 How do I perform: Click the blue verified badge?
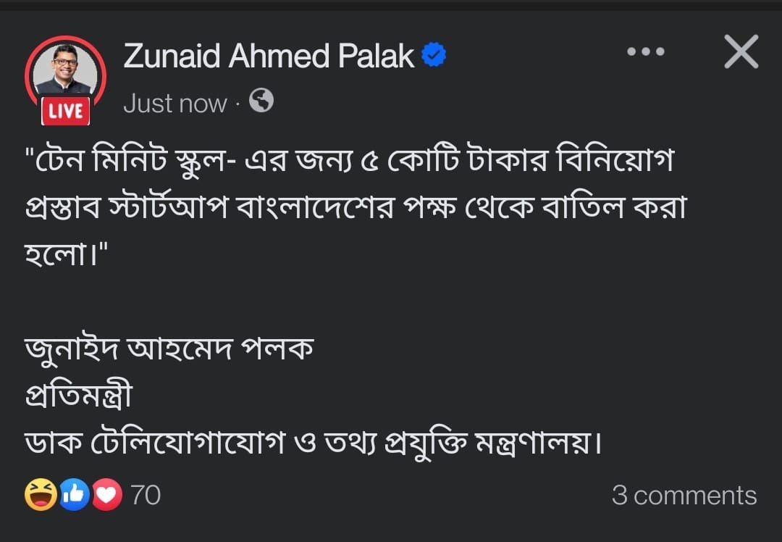pyautogui.click(x=434, y=55)
